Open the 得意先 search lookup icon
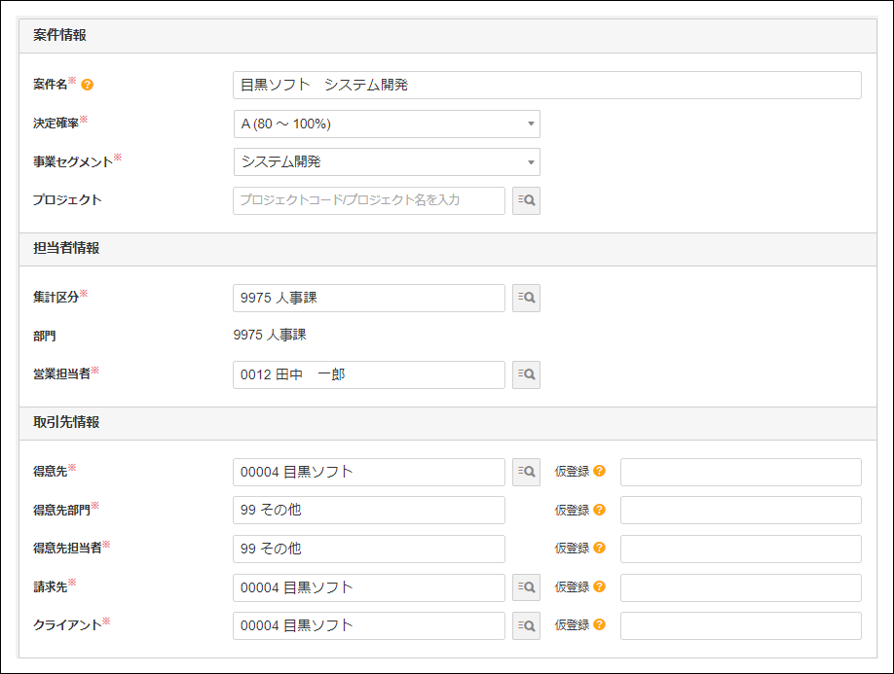Viewport: 894px width, 674px height. coord(526,472)
